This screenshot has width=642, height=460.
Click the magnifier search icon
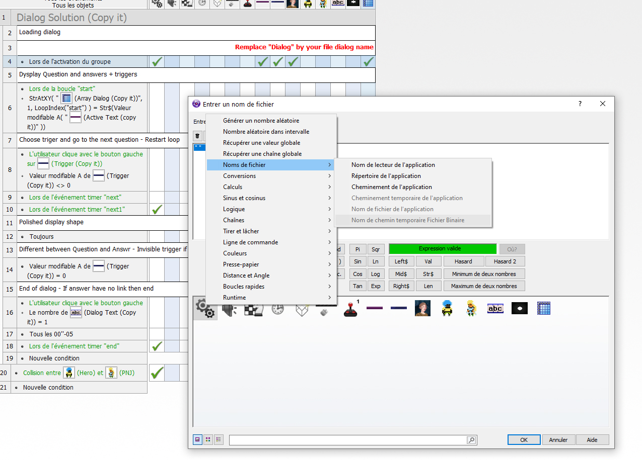coord(471,440)
